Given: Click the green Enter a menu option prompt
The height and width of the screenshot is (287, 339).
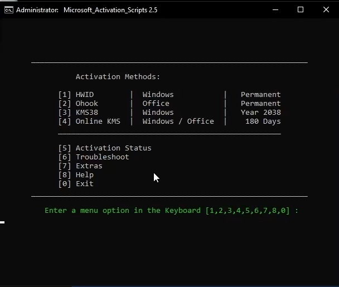Looking at the screenshot, I should click(x=171, y=211).
